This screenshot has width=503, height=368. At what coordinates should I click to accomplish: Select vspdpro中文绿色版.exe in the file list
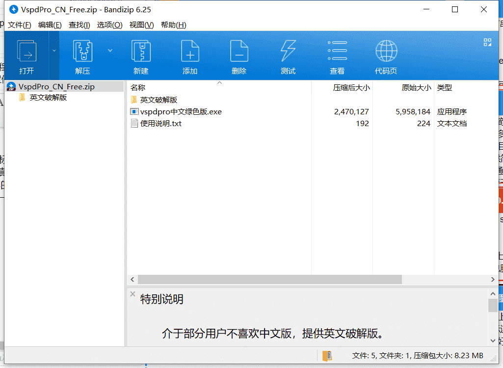tap(181, 112)
